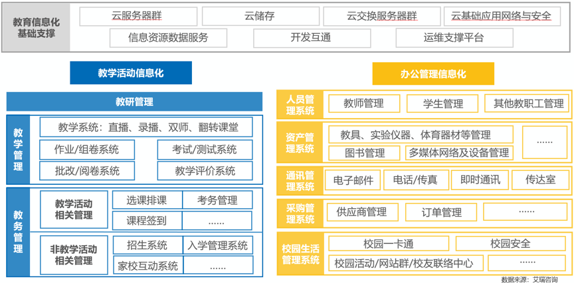Select the 家校互动系统 cell

[148, 266]
